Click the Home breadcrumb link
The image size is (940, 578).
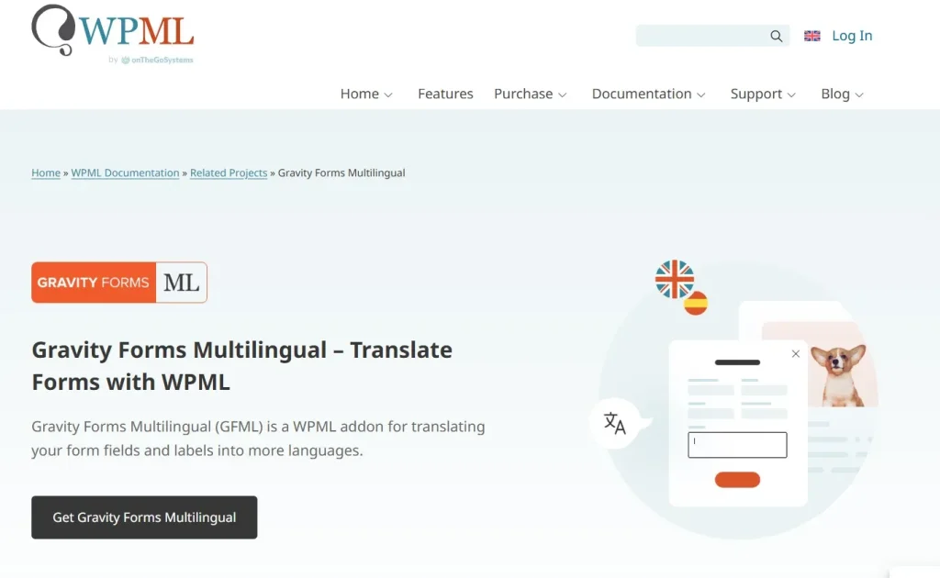(x=46, y=173)
